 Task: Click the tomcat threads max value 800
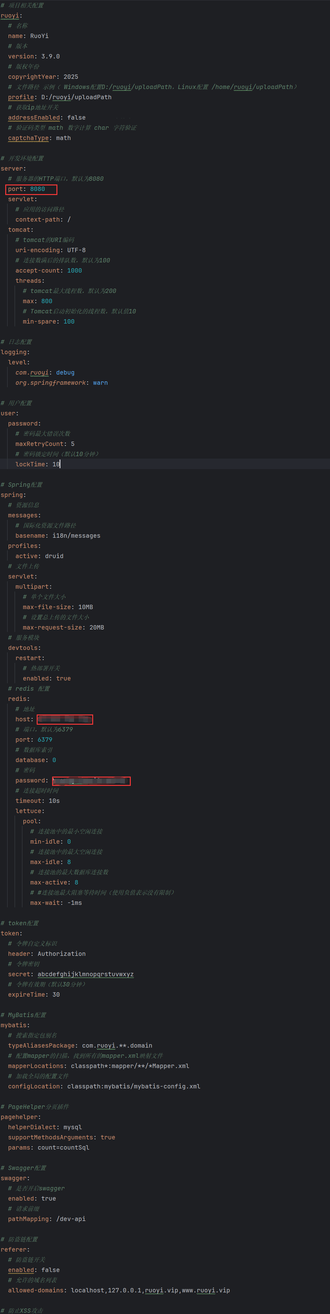(x=47, y=301)
